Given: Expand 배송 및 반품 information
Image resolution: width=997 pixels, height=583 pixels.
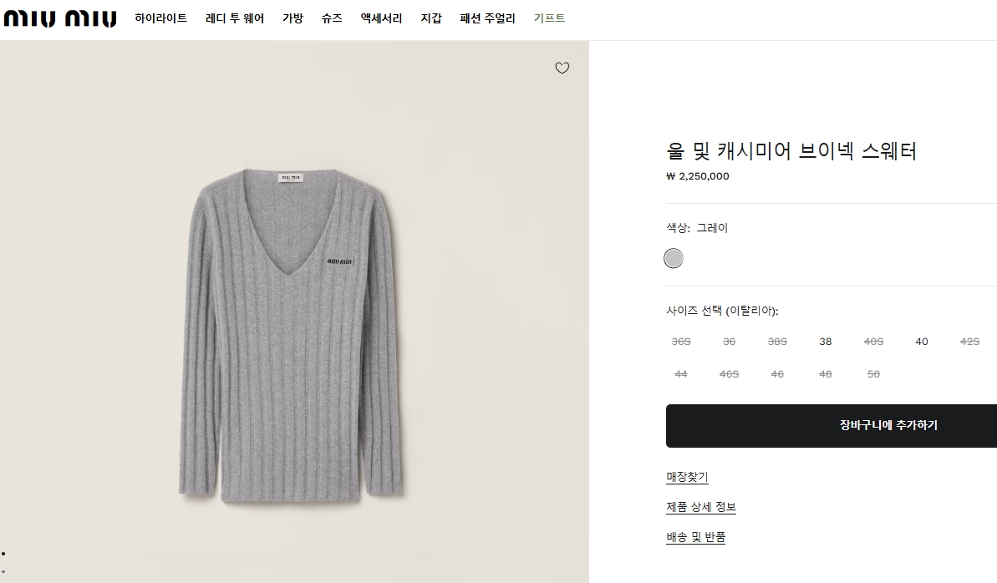Looking at the screenshot, I should [x=696, y=538].
